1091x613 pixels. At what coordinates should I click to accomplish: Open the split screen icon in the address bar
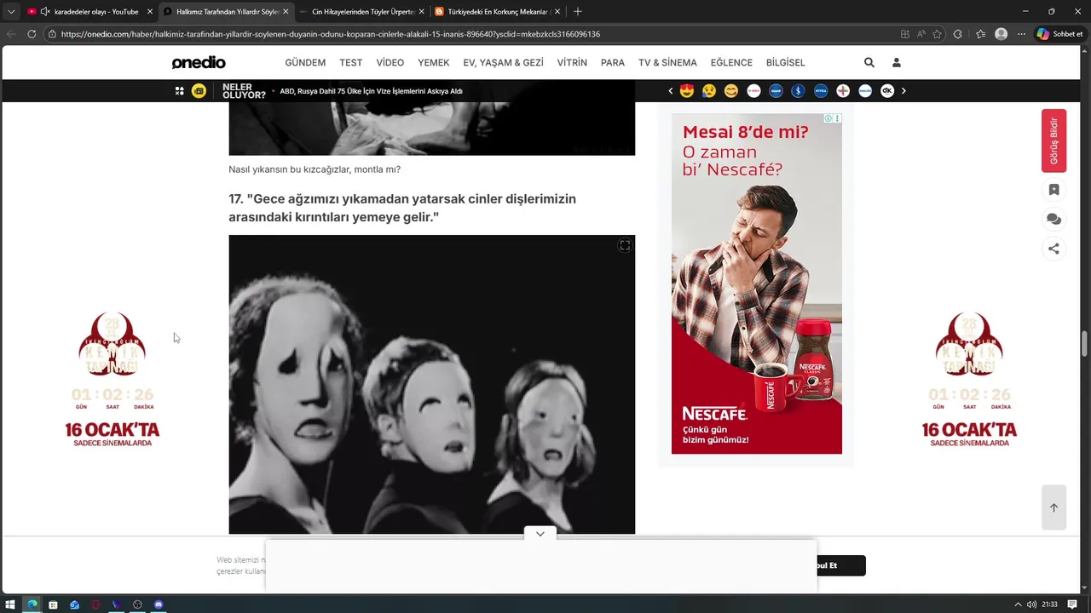point(905,34)
